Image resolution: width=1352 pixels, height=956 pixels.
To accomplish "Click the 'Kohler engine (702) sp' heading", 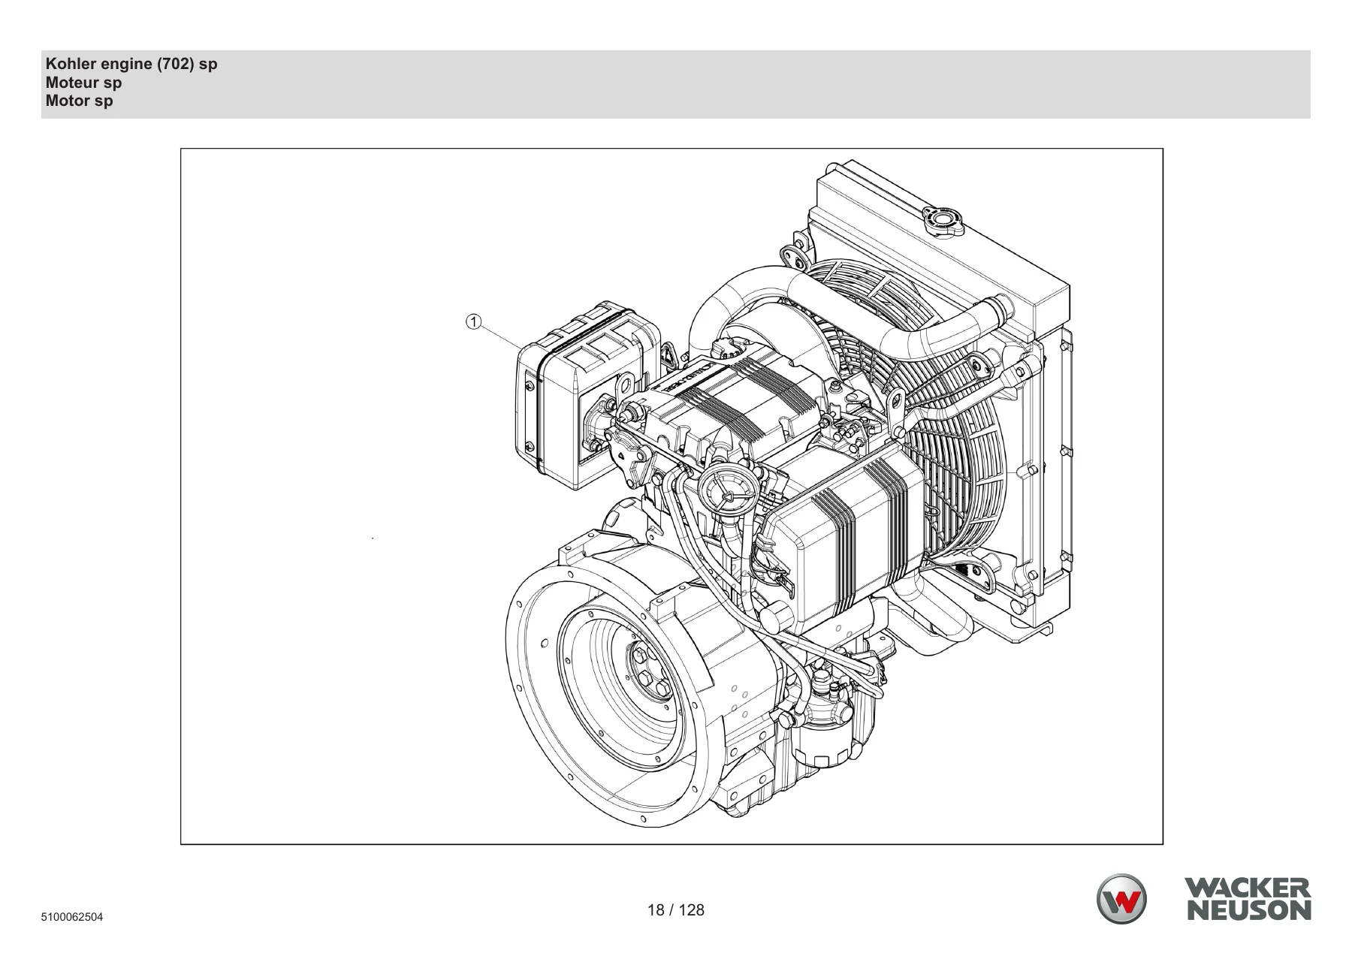I will pyautogui.click(x=131, y=64).
